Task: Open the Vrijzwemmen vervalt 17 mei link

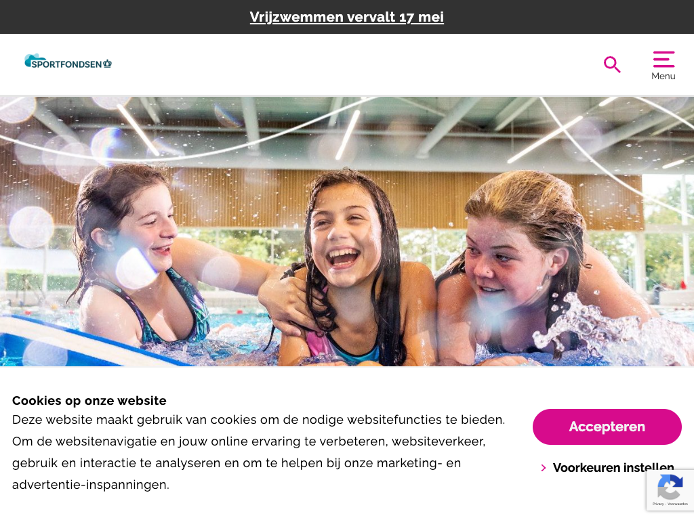Action: point(346,17)
